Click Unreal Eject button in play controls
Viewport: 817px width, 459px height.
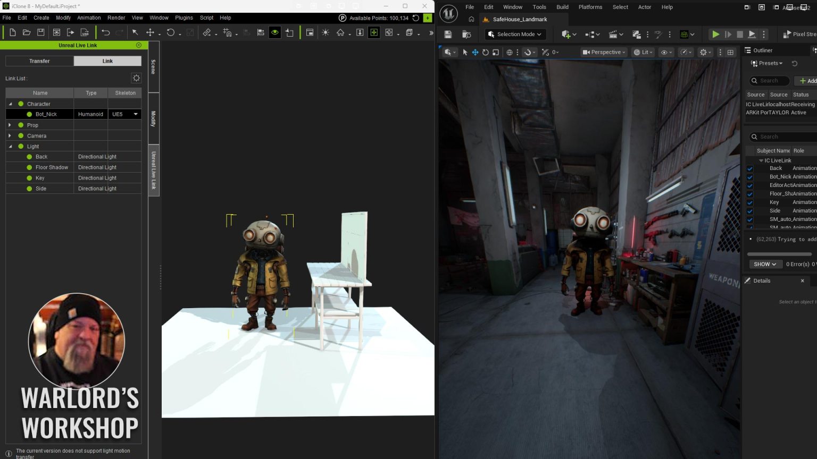[752, 34]
